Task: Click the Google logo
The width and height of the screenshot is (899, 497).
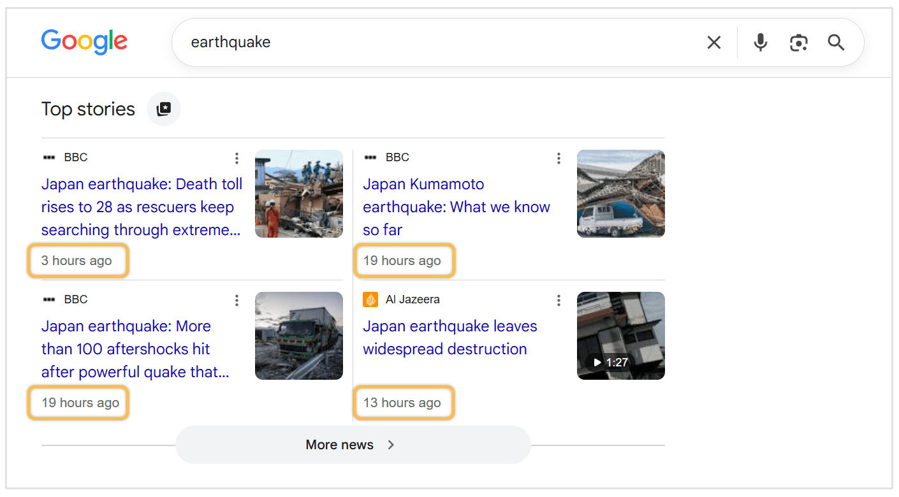Action: [x=84, y=42]
